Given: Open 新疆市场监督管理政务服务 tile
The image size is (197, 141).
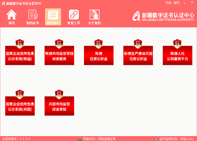Looking at the screenshot, I should (59, 55).
